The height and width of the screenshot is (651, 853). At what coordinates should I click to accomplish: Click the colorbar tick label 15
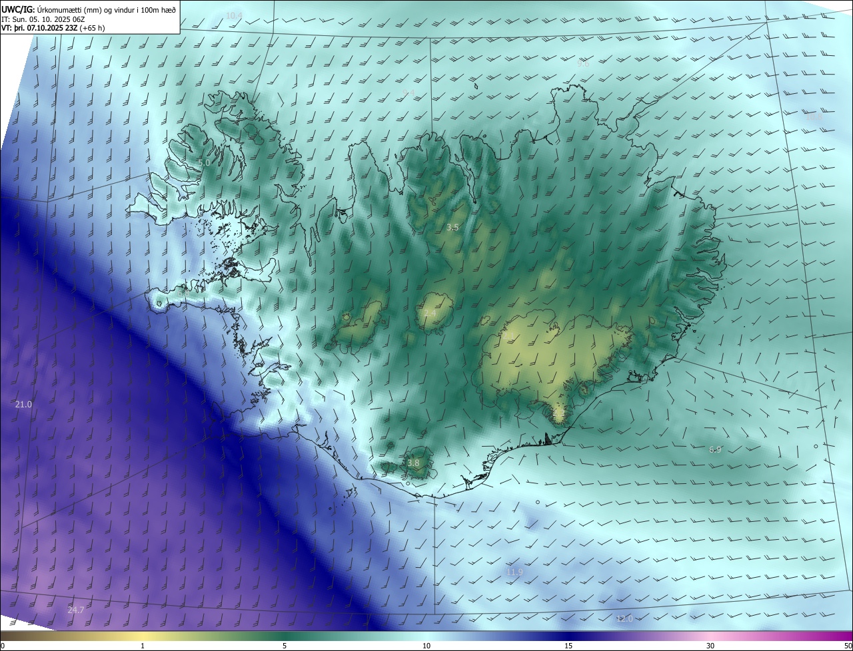[x=568, y=646]
